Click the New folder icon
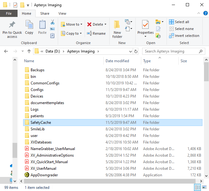Screen dimensions: 209x191 tap(117, 25)
